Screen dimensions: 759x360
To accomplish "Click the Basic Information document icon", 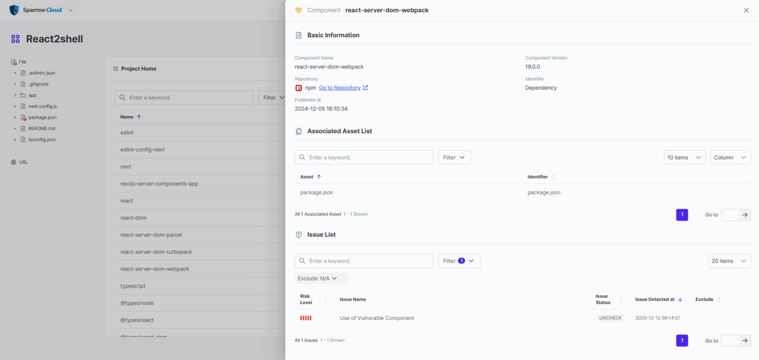I will pyautogui.click(x=298, y=35).
